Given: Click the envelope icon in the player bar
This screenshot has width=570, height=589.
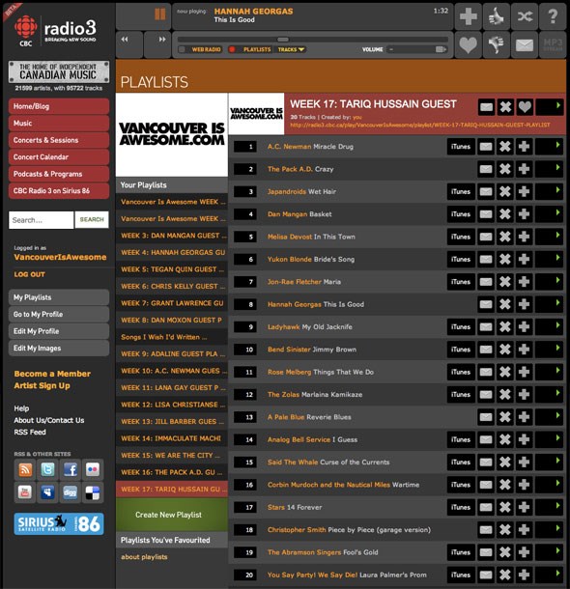Looking at the screenshot, I should [525, 44].
